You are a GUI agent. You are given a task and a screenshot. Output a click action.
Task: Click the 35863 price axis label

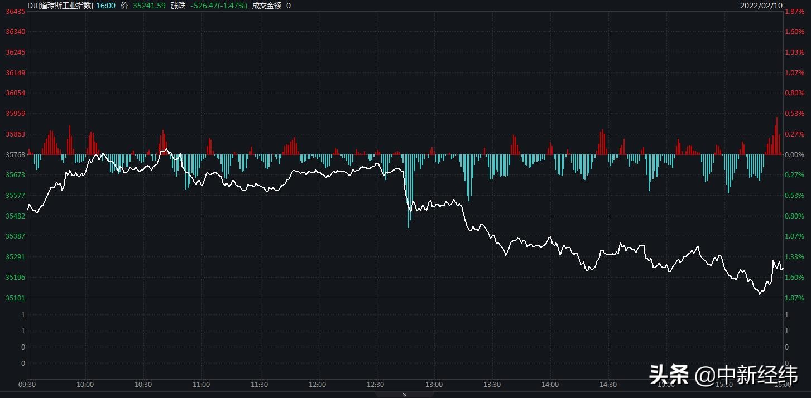click(15, 134)
